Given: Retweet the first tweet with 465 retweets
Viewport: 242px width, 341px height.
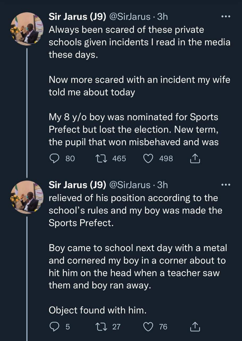Looking at the screenshot, I should (x=101, y=159).
